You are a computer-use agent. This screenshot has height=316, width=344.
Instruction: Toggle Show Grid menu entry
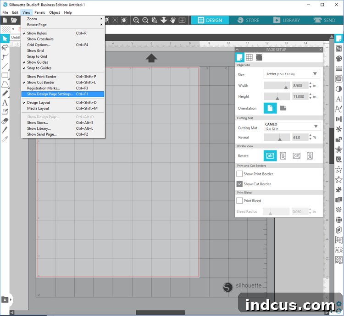pos(63,51)
